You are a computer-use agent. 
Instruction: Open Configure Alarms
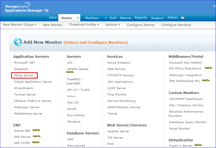[x=140, y=25]
